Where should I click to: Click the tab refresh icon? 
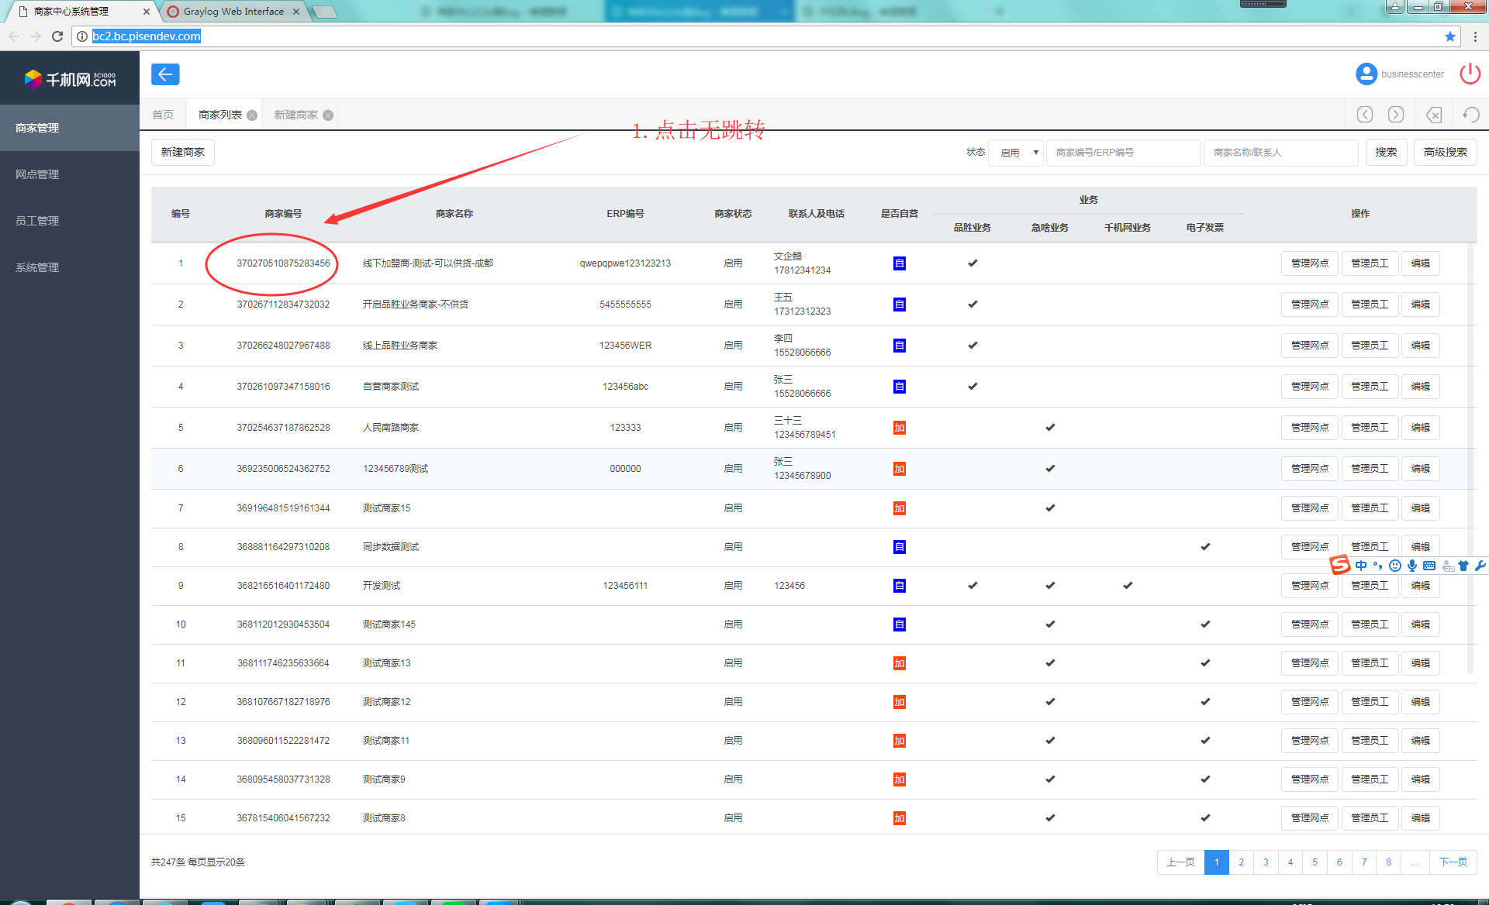(1470, 115)
